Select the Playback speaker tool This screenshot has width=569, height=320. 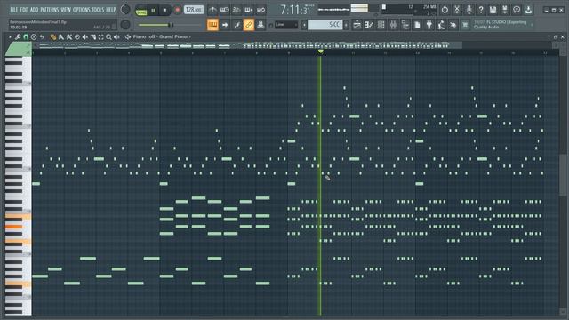coord(116,36)
